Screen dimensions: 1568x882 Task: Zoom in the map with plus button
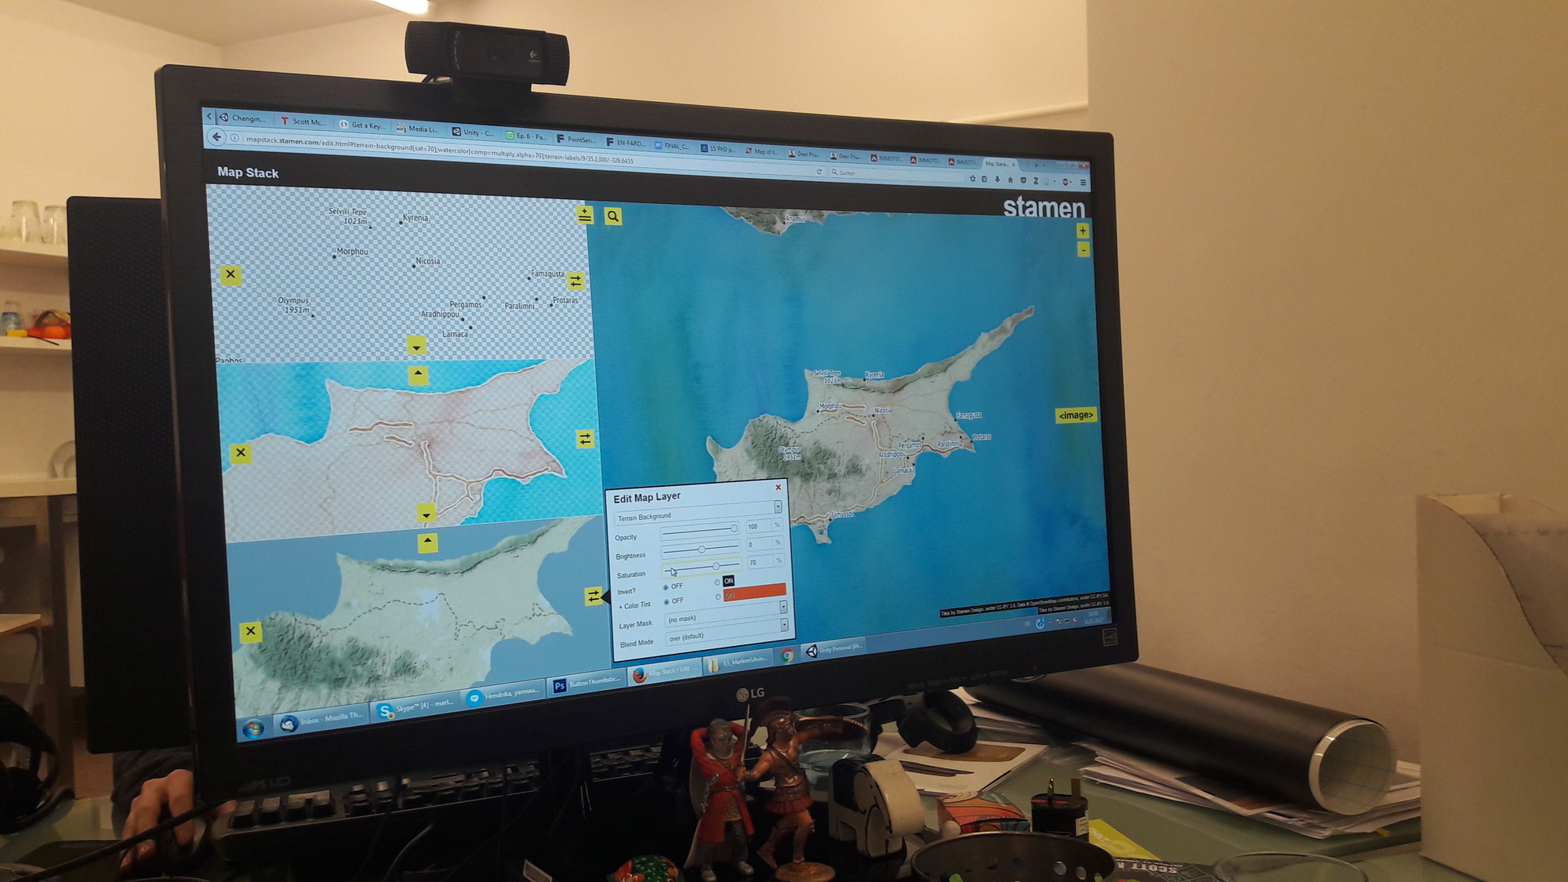click(x=1082, y=230)
